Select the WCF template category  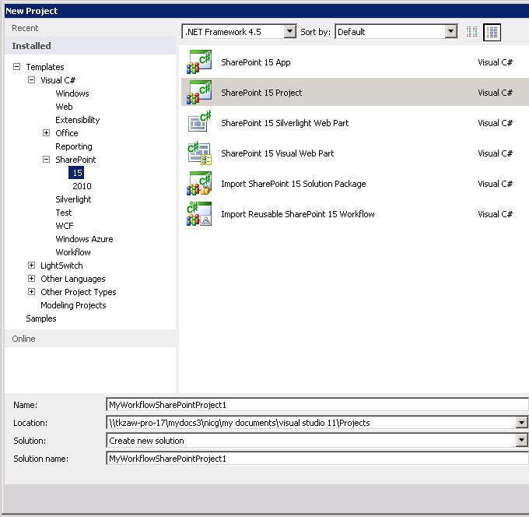pos(64,226)
